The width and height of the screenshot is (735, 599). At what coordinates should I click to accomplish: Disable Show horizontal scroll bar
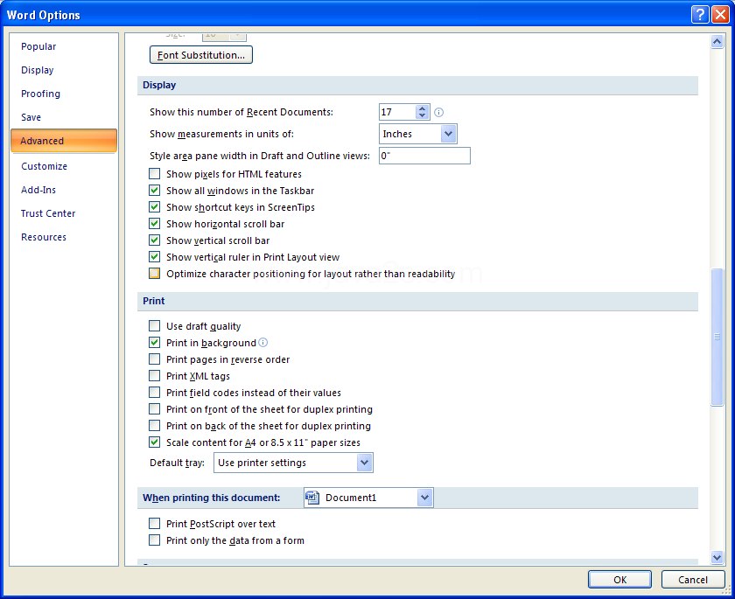tap(154, 223)
